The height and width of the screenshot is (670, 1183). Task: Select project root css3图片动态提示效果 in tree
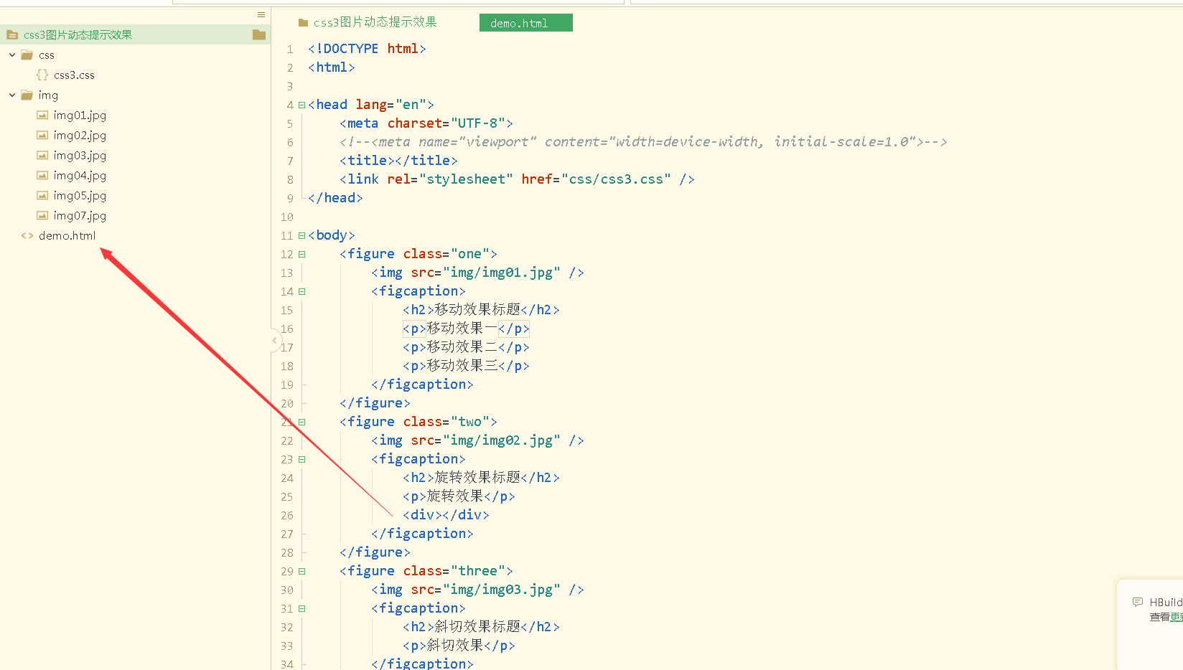tap(135, 34)
